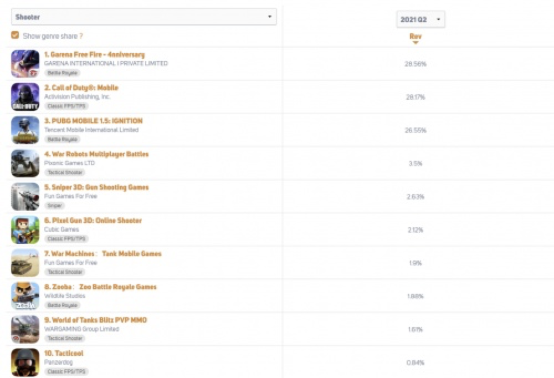Screen dimensions: 554x378
Task: Open Zooba Zoo Battle Royale Games link
Action: (x=100, y=287)
